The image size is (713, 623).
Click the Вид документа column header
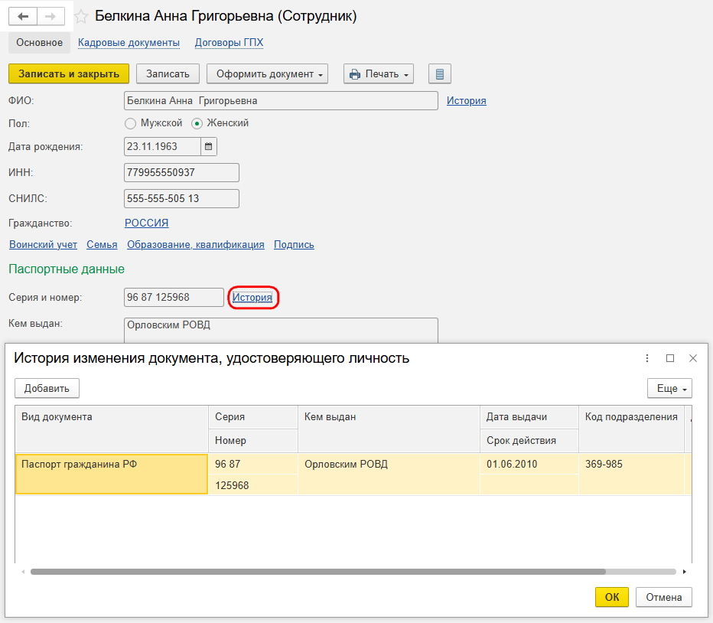coord(112,429)
